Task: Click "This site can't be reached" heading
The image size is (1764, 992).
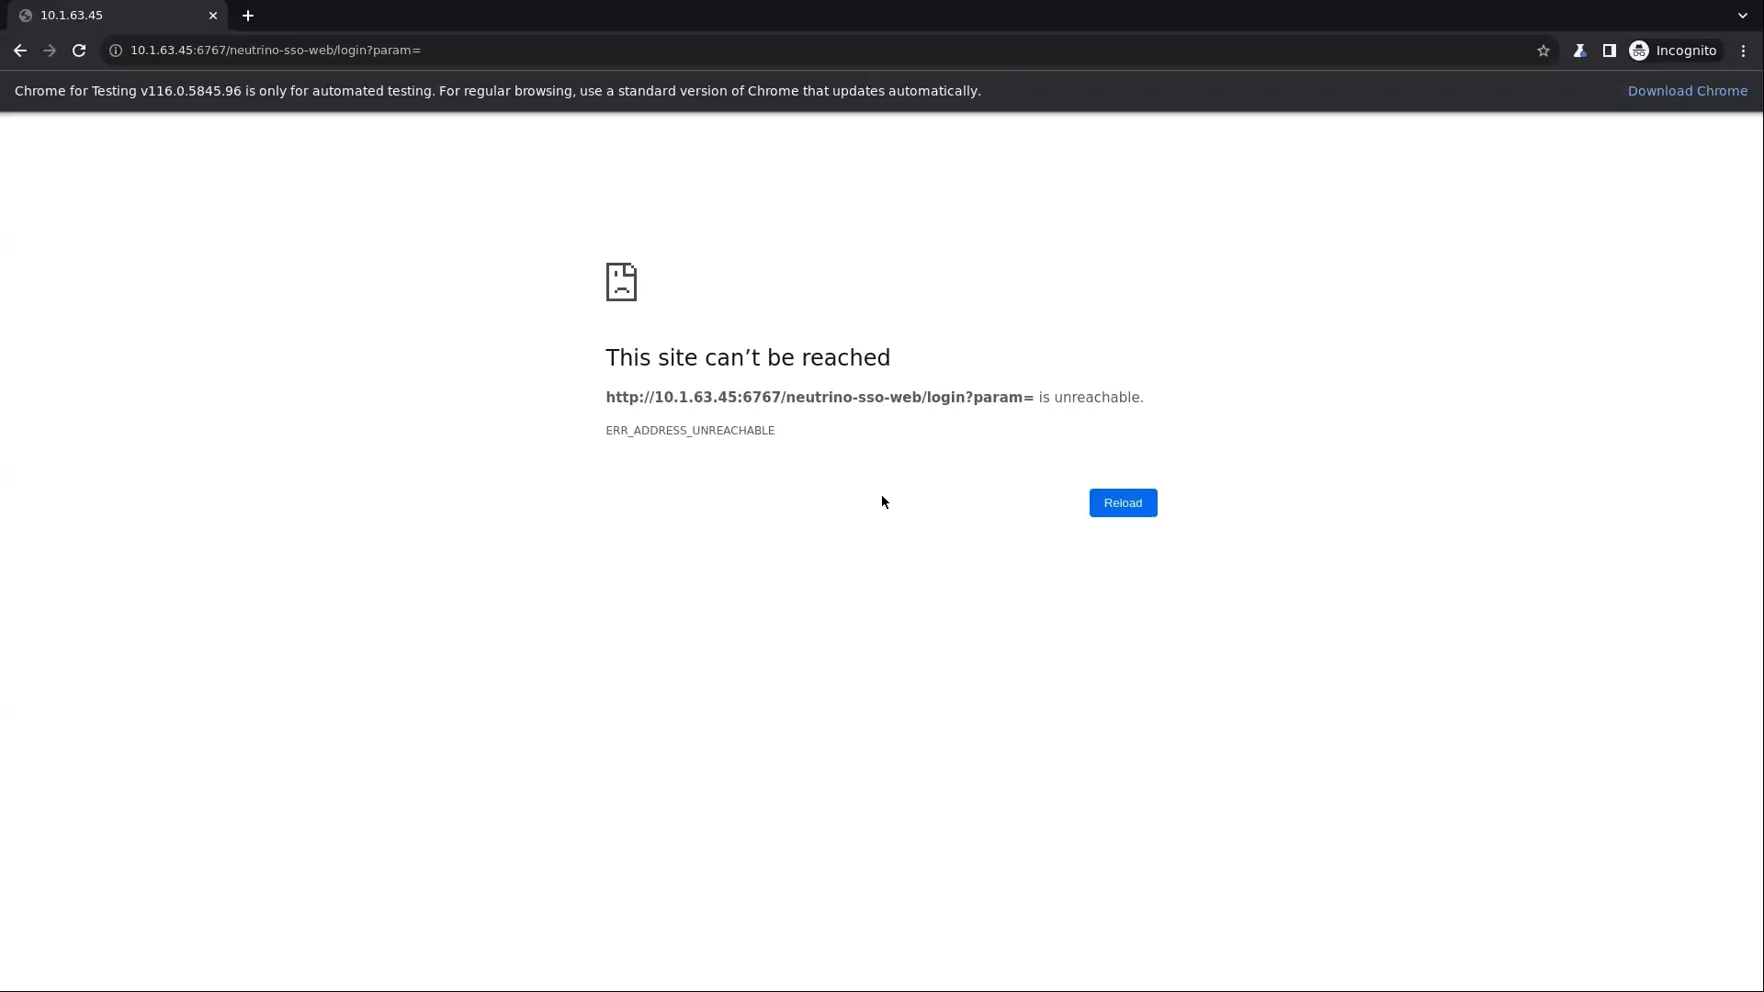Action: [x=748, y=357]
